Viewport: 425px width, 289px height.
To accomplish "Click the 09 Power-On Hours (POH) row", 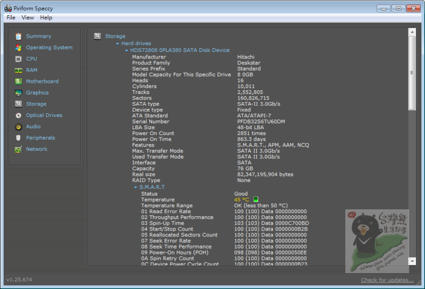I will click(x=224, y=253).
